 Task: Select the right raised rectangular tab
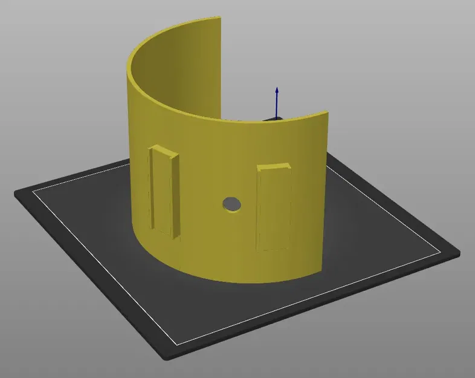click(274, 207)
